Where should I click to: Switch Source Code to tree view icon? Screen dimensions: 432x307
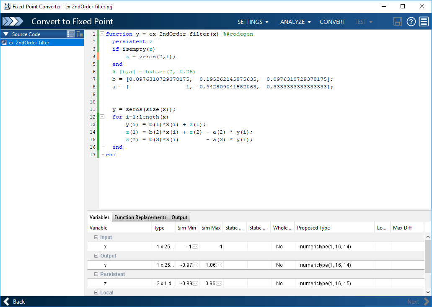click(80, 34)
